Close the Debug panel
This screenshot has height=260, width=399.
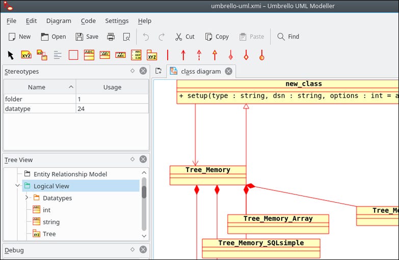click(143, 249)
